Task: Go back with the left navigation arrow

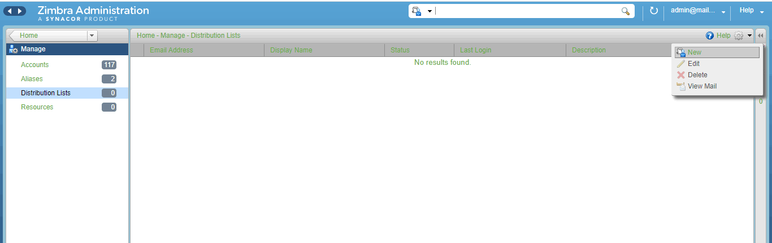Action: click(x=10, y=11)
